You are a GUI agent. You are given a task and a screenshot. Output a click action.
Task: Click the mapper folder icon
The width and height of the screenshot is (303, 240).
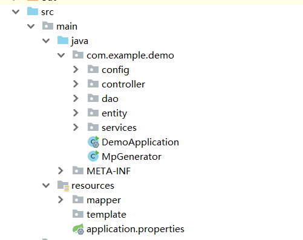(x=78, y=200)
